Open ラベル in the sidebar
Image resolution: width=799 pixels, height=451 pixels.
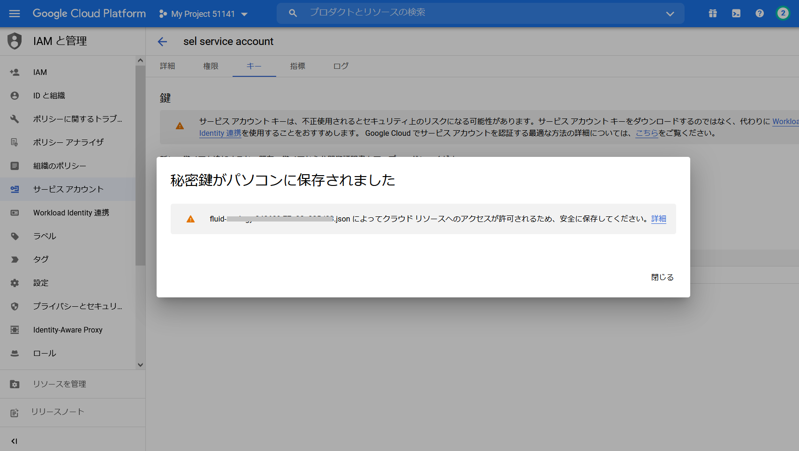68,236
